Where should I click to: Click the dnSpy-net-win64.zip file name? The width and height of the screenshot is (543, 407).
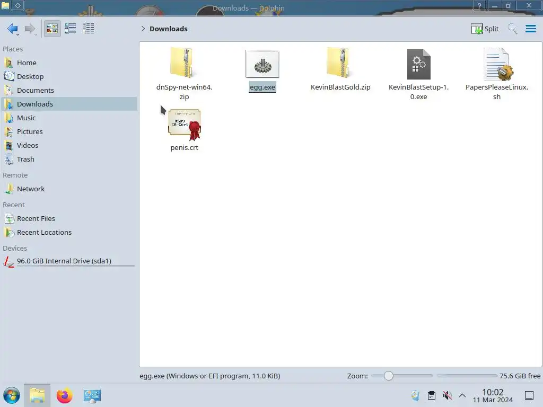184,92
